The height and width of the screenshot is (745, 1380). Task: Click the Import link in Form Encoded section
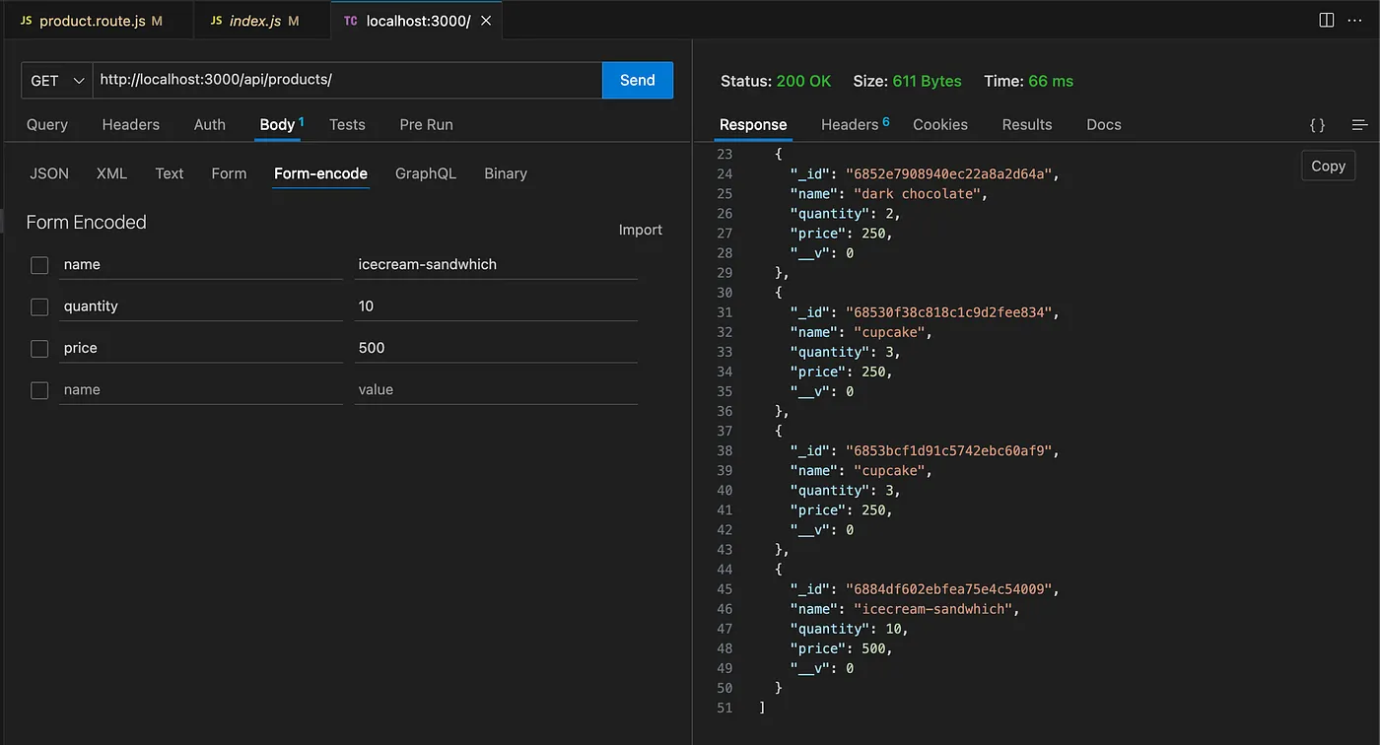640,230
